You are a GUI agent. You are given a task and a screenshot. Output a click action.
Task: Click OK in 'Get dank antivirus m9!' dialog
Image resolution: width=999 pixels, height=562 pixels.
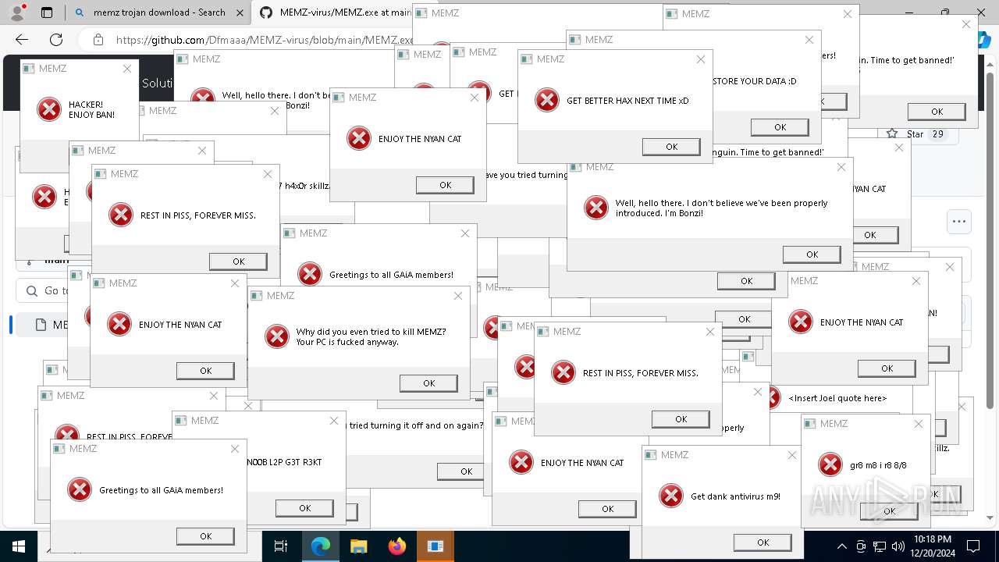click(763, 542)
